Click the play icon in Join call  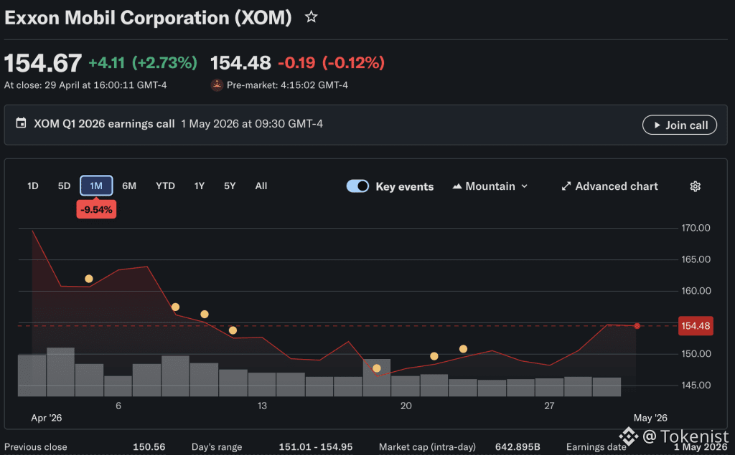657,125
